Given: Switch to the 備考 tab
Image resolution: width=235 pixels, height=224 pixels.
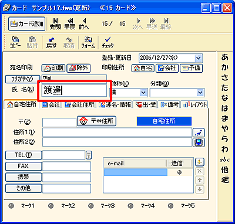Looking at the screenshot, I should [169, 105].
